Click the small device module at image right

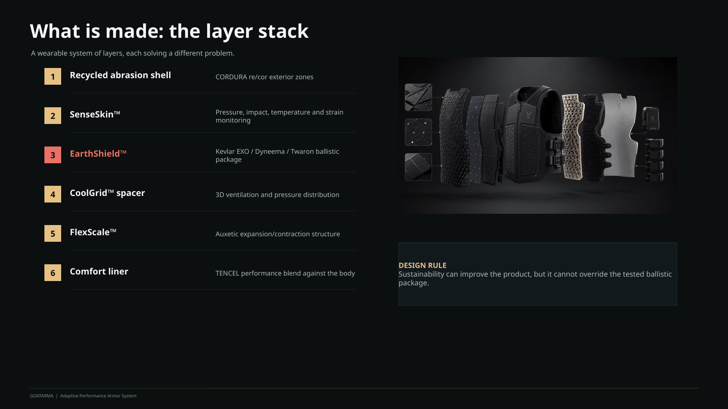[651, 119]
